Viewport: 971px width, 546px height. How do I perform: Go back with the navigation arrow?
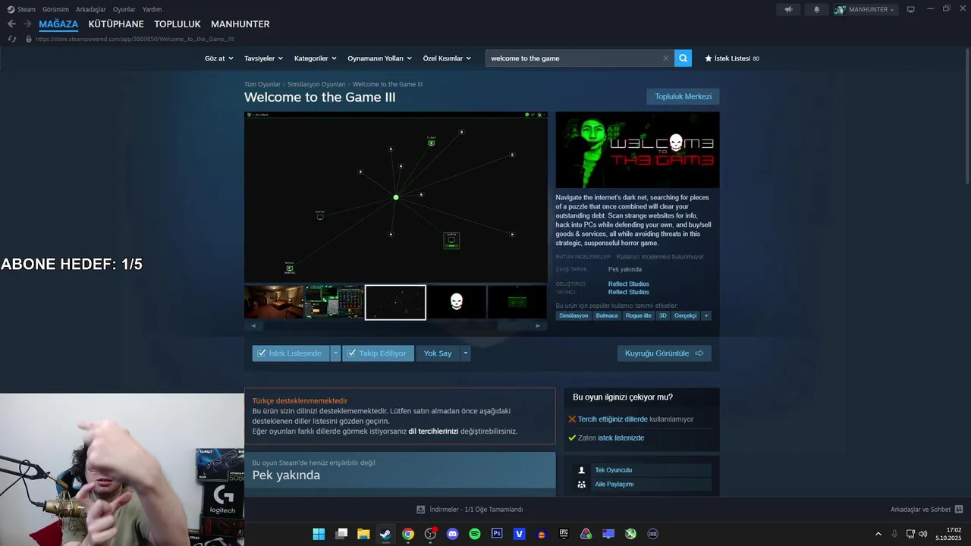point(11,24)
